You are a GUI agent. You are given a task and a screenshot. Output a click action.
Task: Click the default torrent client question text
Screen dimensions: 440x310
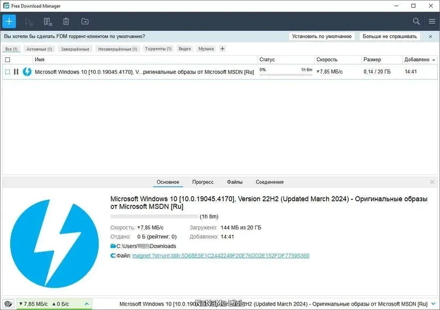point(74,36)
